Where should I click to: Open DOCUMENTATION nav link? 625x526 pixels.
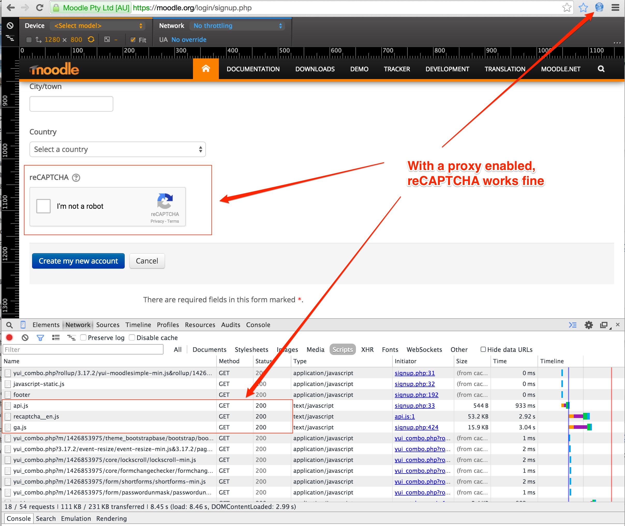click(x=253, y=69)
